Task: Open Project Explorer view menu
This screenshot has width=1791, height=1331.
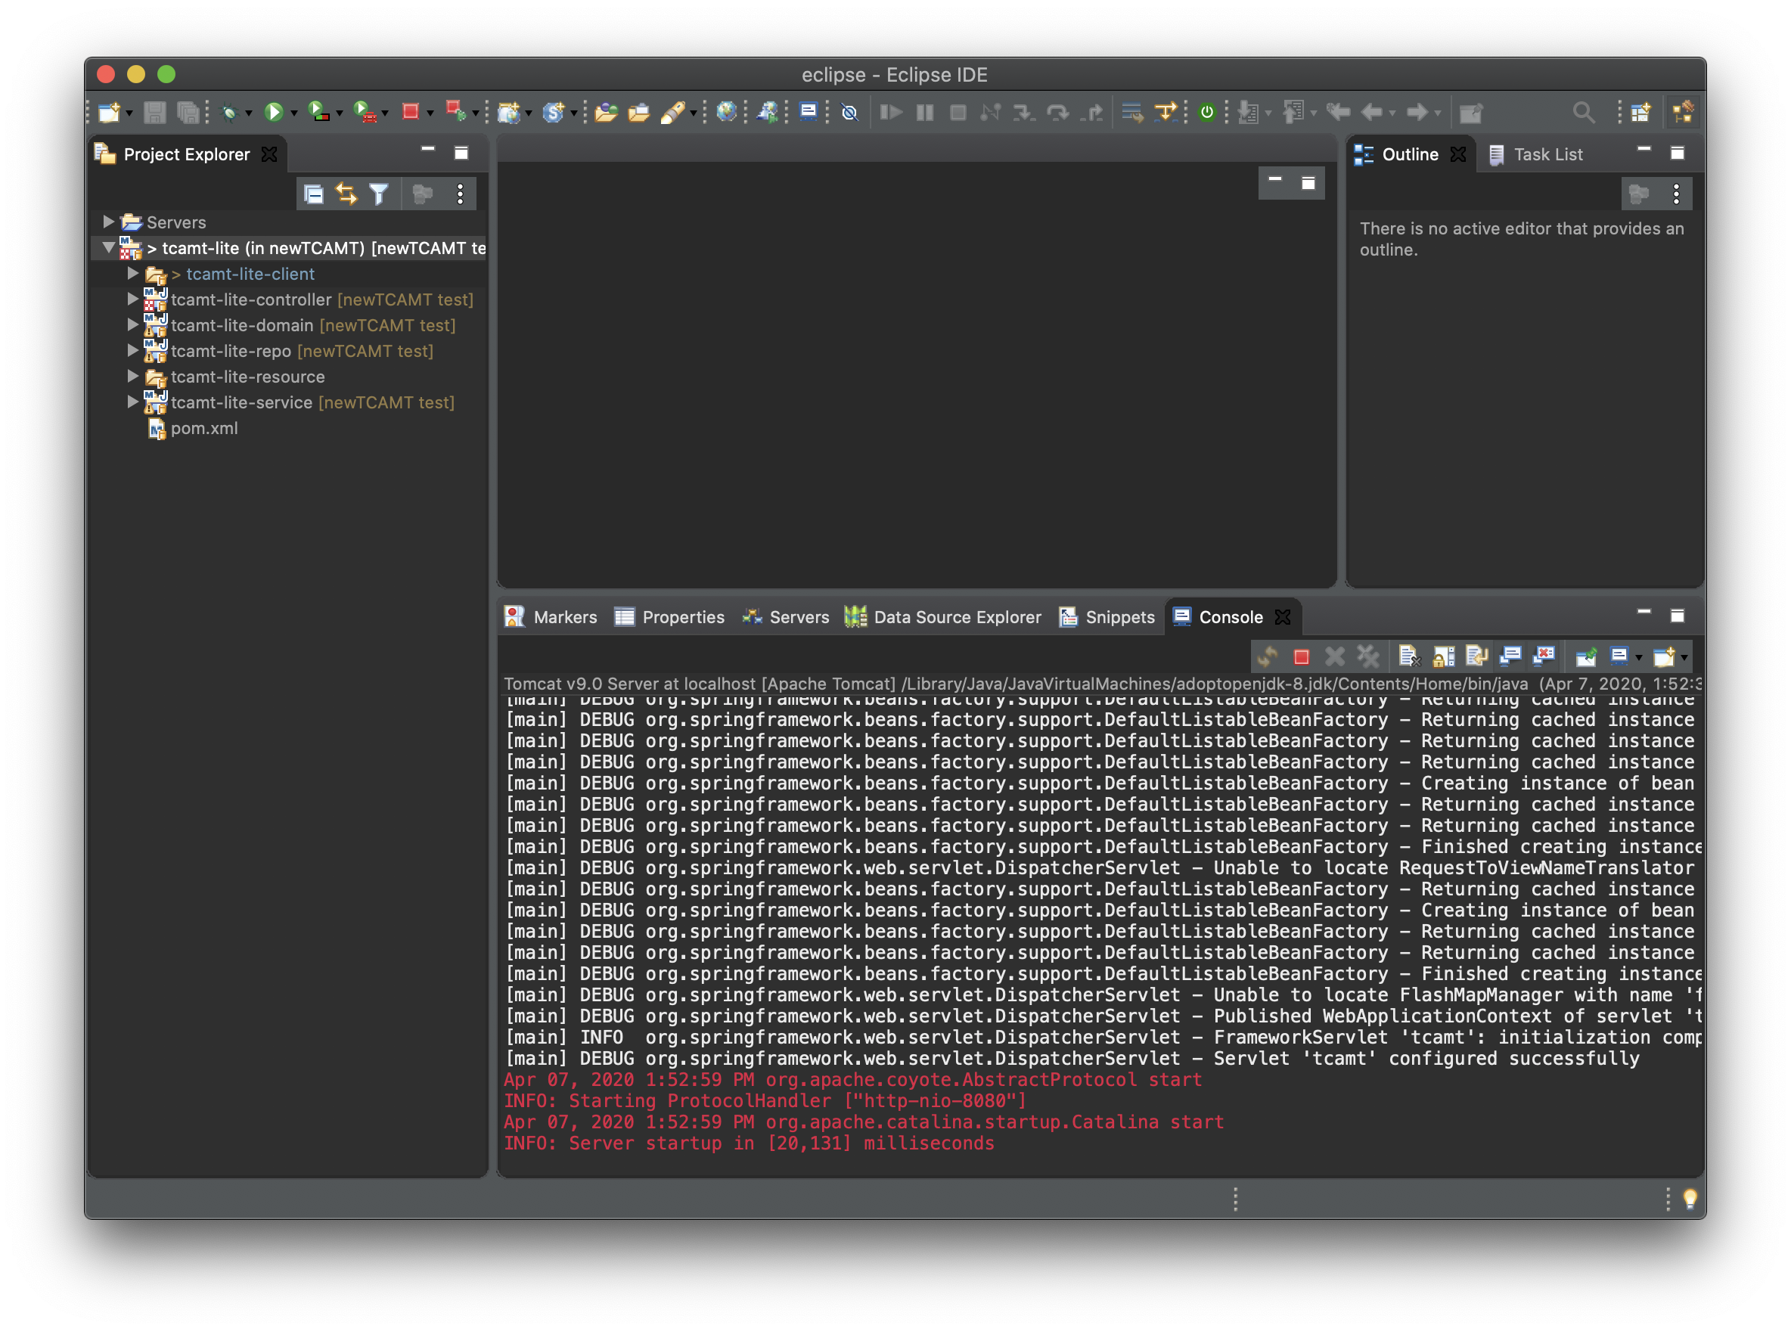Action: pyautogui.click(x=460, y=194)
